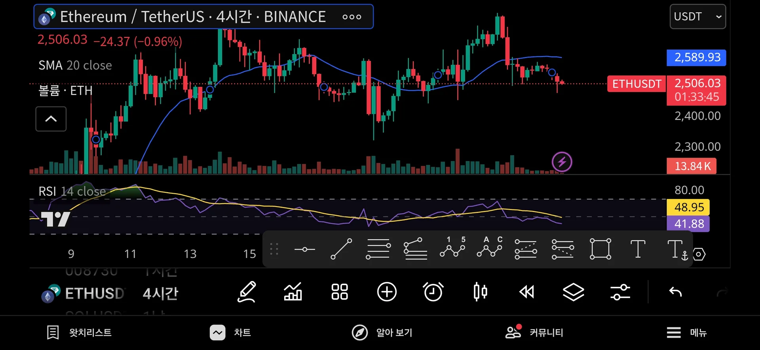The width and height of the screenshot is (760, 350).
Task: Open the layout grid icon
Action: tap(340, 292)
